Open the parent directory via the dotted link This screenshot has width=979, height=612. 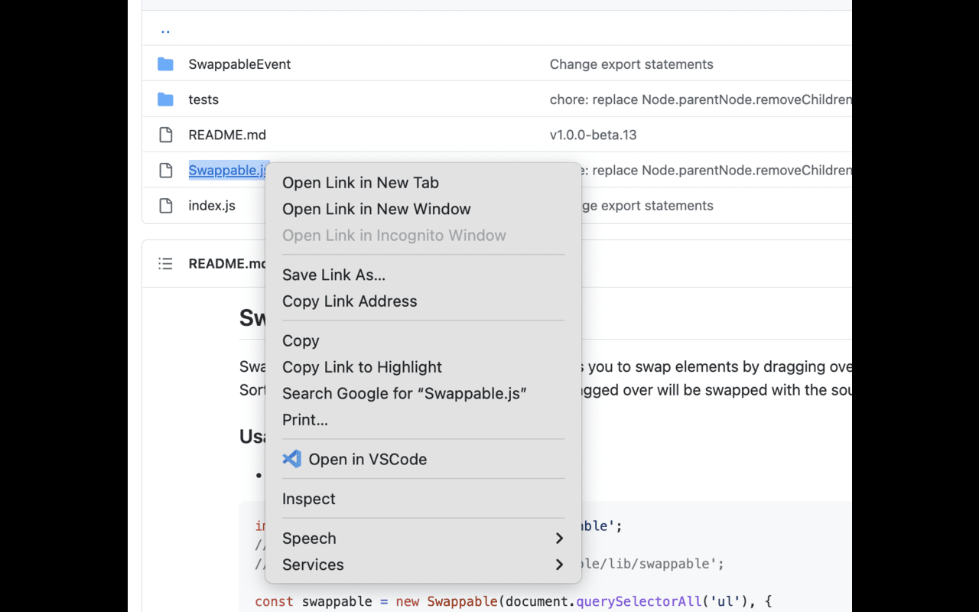point(165,31)
